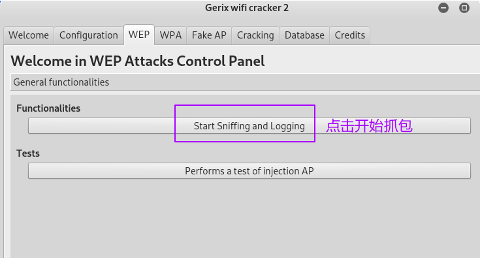Click the purple Chinese annotation text
The image size is (480, 258).
pos(369,126)
